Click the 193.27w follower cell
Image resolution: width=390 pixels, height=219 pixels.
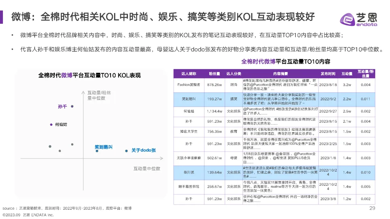tap(214, 99)
